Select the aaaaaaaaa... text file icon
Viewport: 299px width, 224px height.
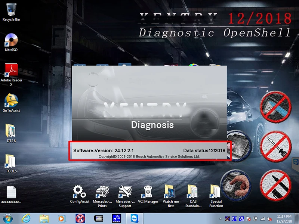click(11, 194)
